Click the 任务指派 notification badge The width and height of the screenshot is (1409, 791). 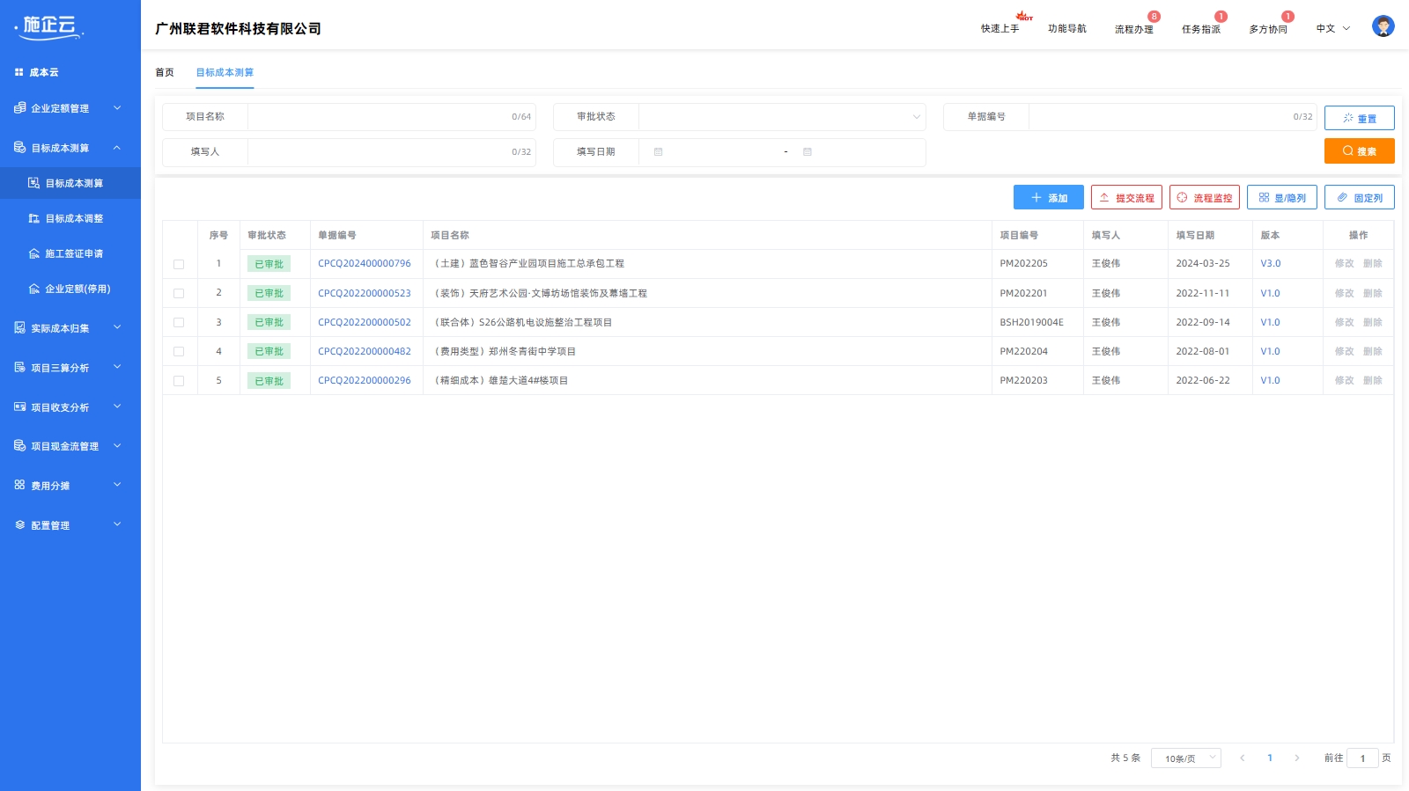(1221, 17)
